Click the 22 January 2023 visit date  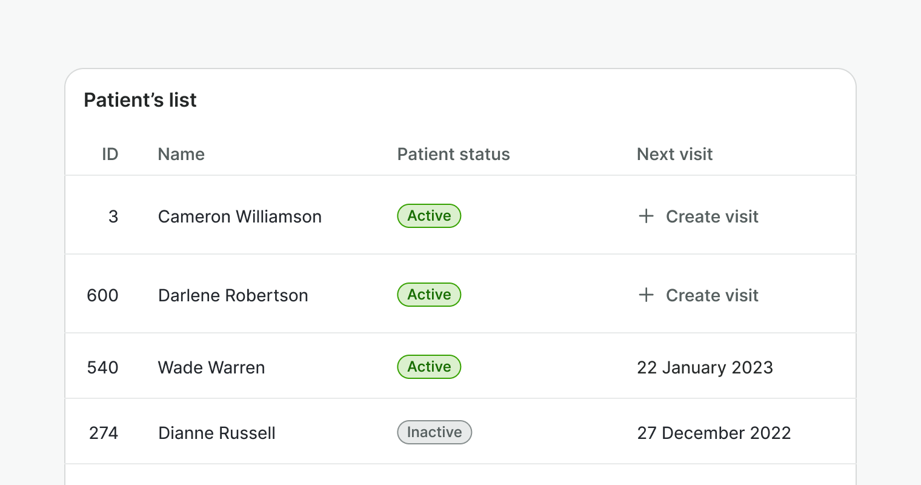705,367
